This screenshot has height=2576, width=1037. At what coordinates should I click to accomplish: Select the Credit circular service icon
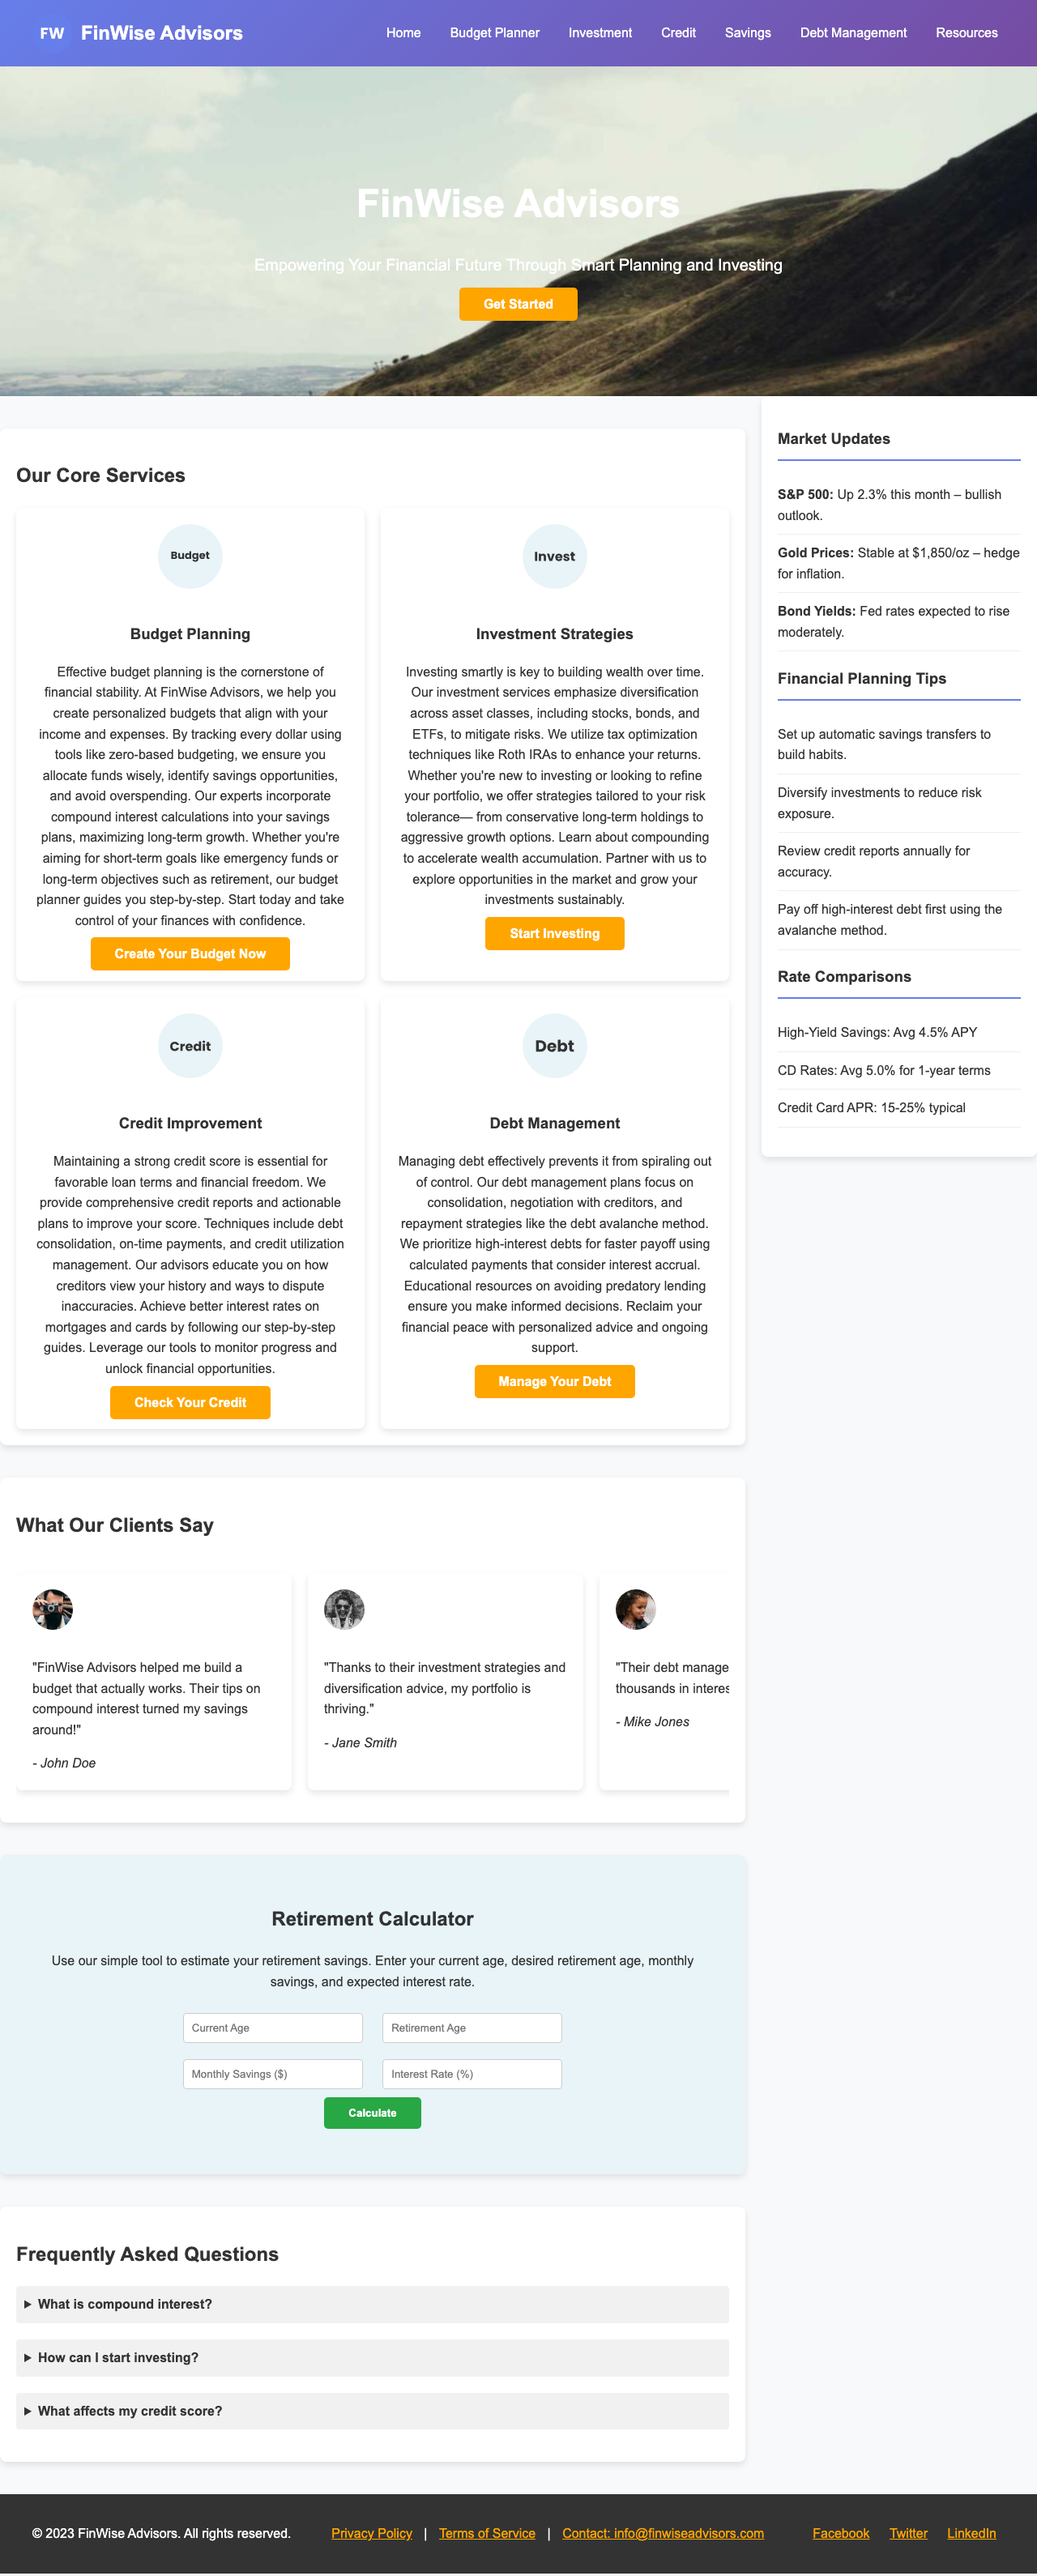coord(189,1045)
